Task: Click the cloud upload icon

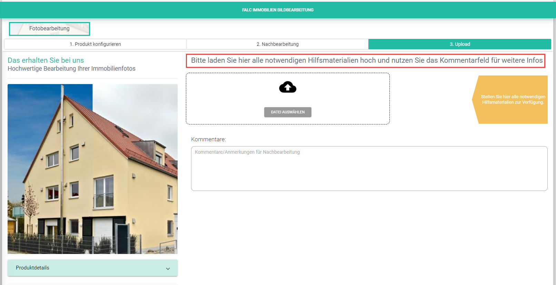Action: pos(288,87)
